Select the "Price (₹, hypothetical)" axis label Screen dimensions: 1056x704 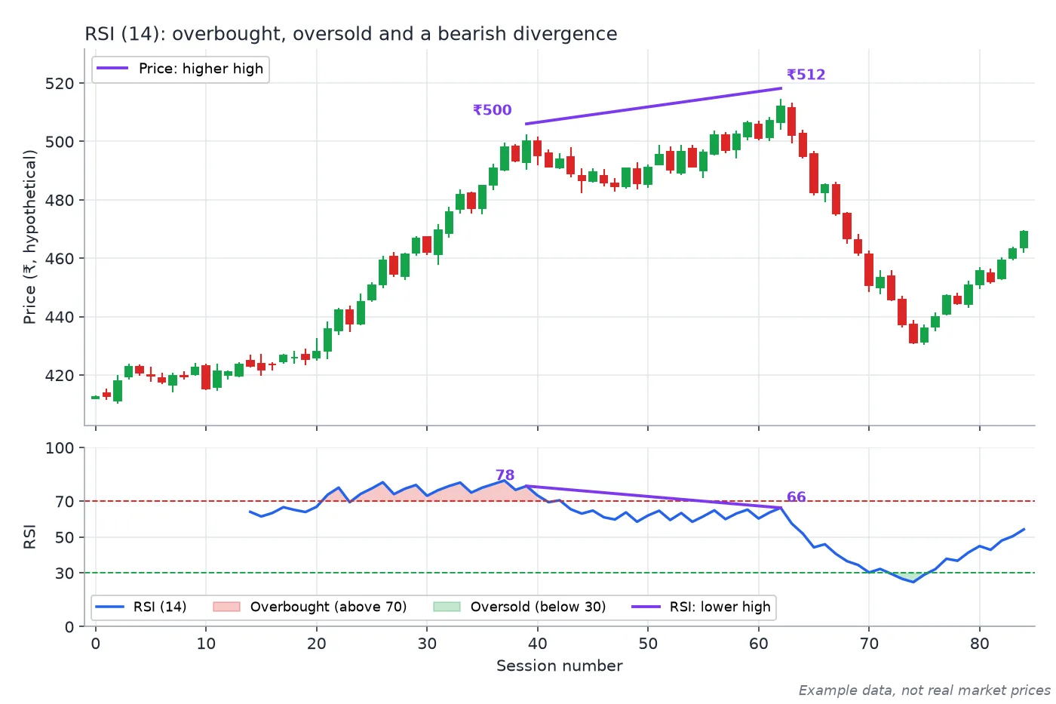point(29,237)
